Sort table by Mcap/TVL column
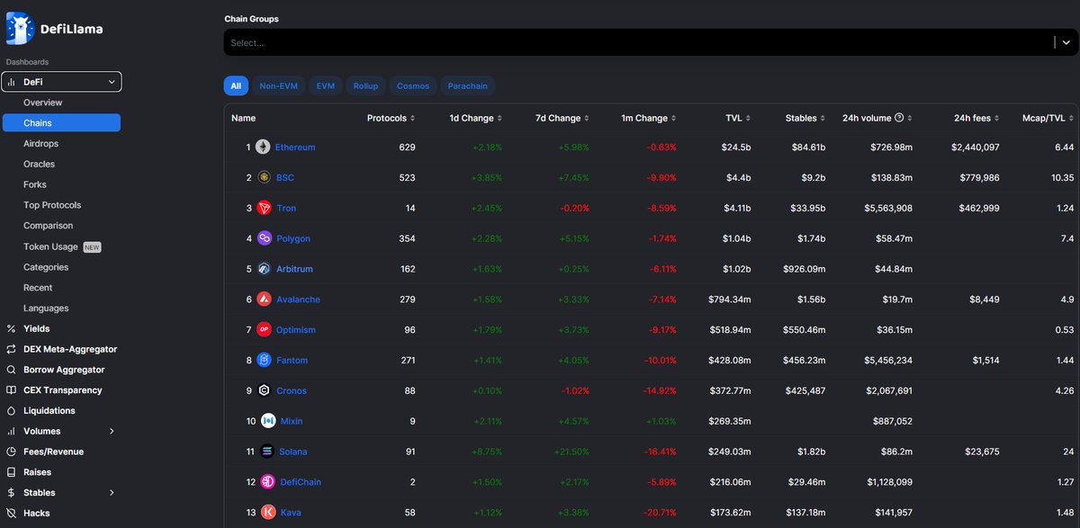This screenshot has height=528, width=1080. pyautogui.click(x=1048, y=118)
